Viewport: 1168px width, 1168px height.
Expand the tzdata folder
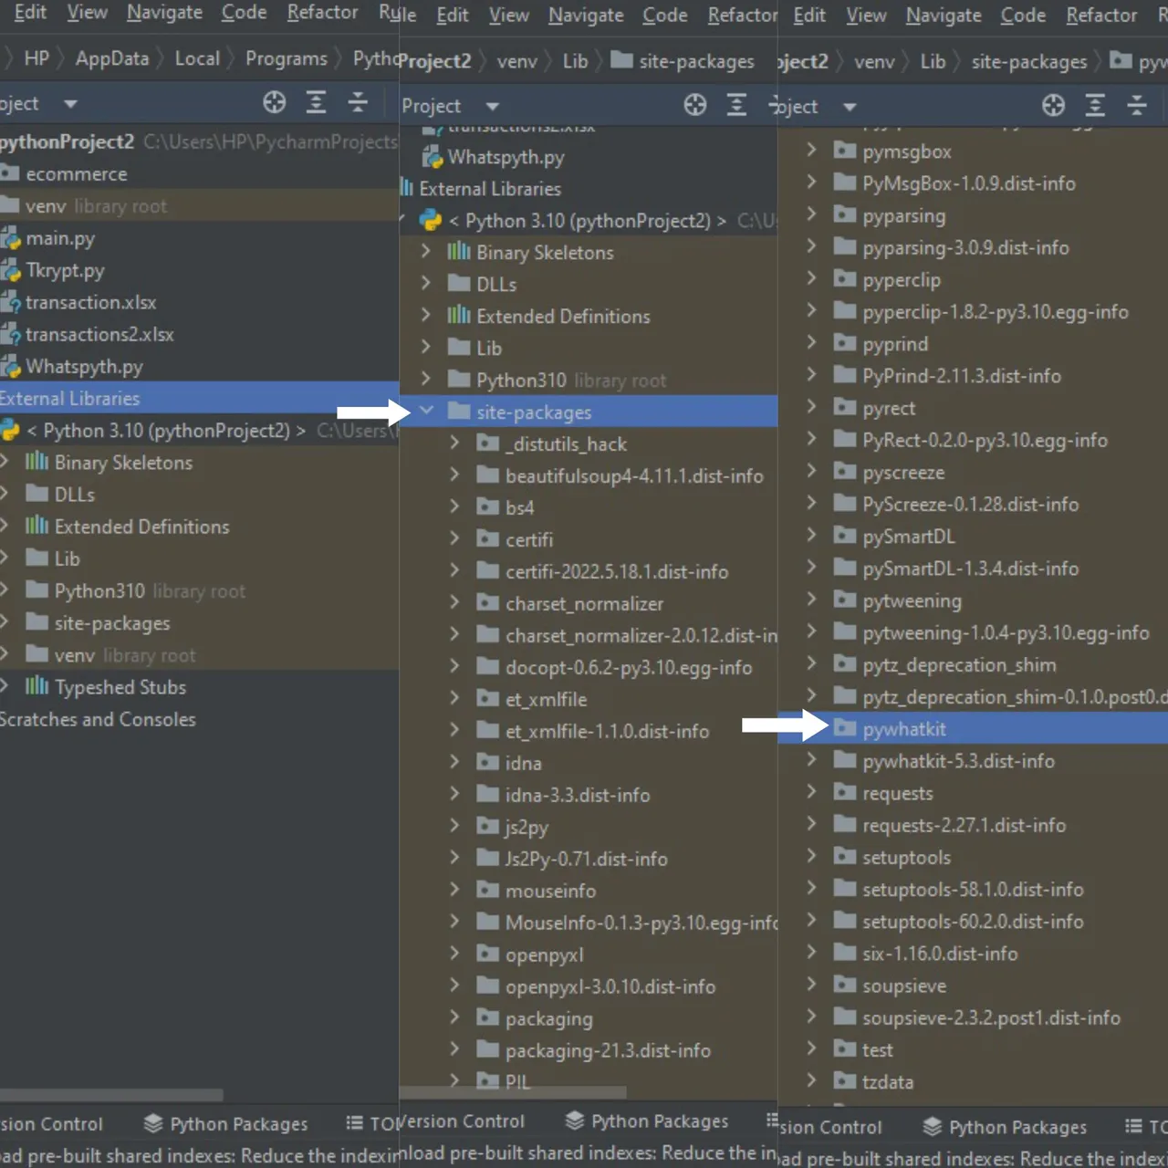coord(811,1080)
